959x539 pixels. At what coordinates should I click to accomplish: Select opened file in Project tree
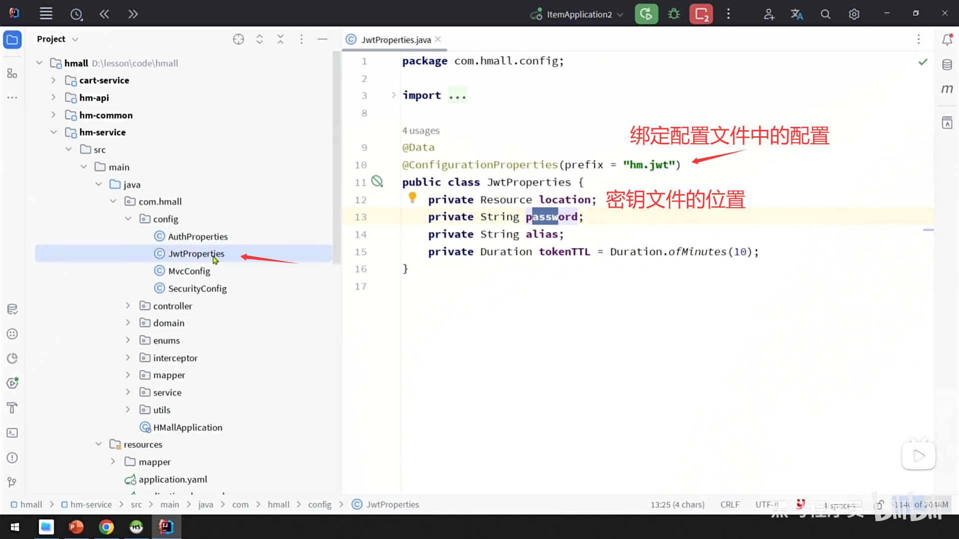click(238, 39)
